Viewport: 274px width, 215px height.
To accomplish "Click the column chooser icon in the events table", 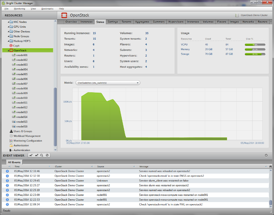I will (x=271, y=166).
